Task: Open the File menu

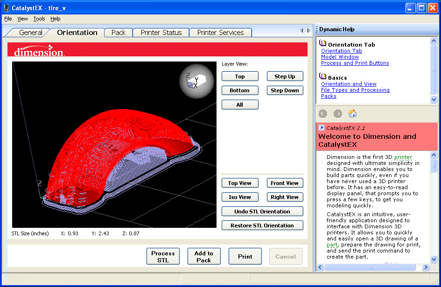Action: (x=8, y=19)
